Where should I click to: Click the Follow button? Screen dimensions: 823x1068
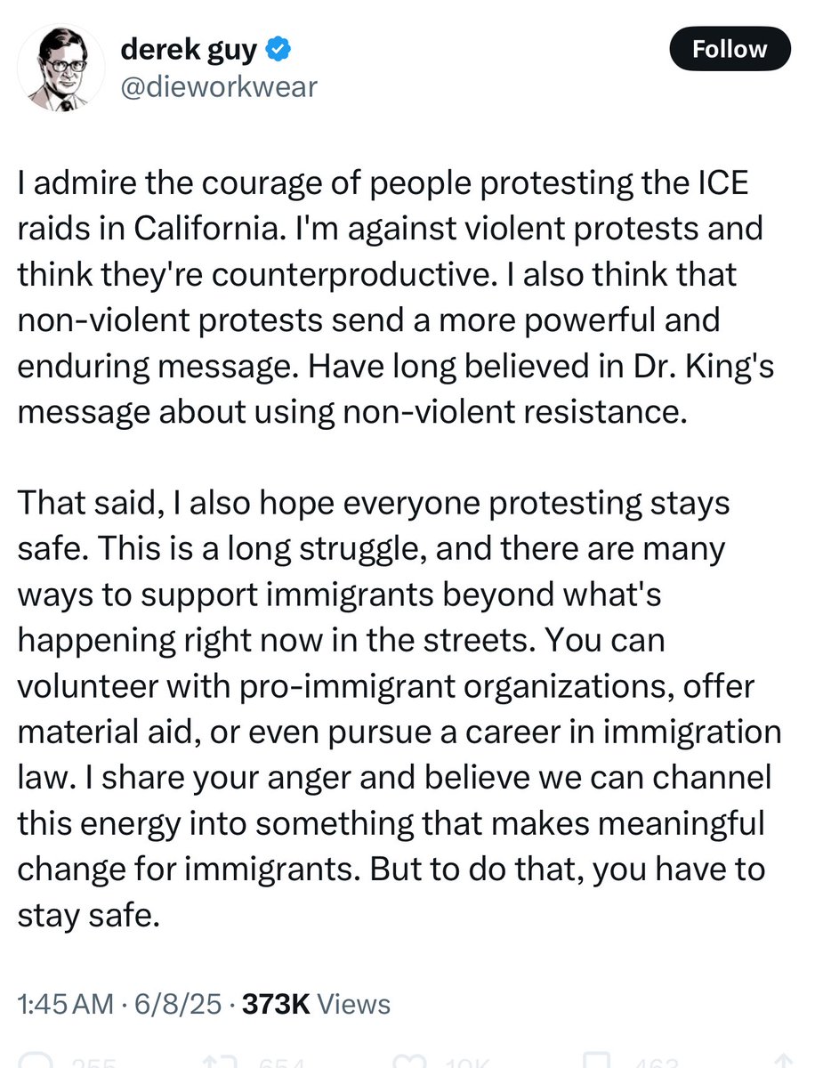click(730, 50)
